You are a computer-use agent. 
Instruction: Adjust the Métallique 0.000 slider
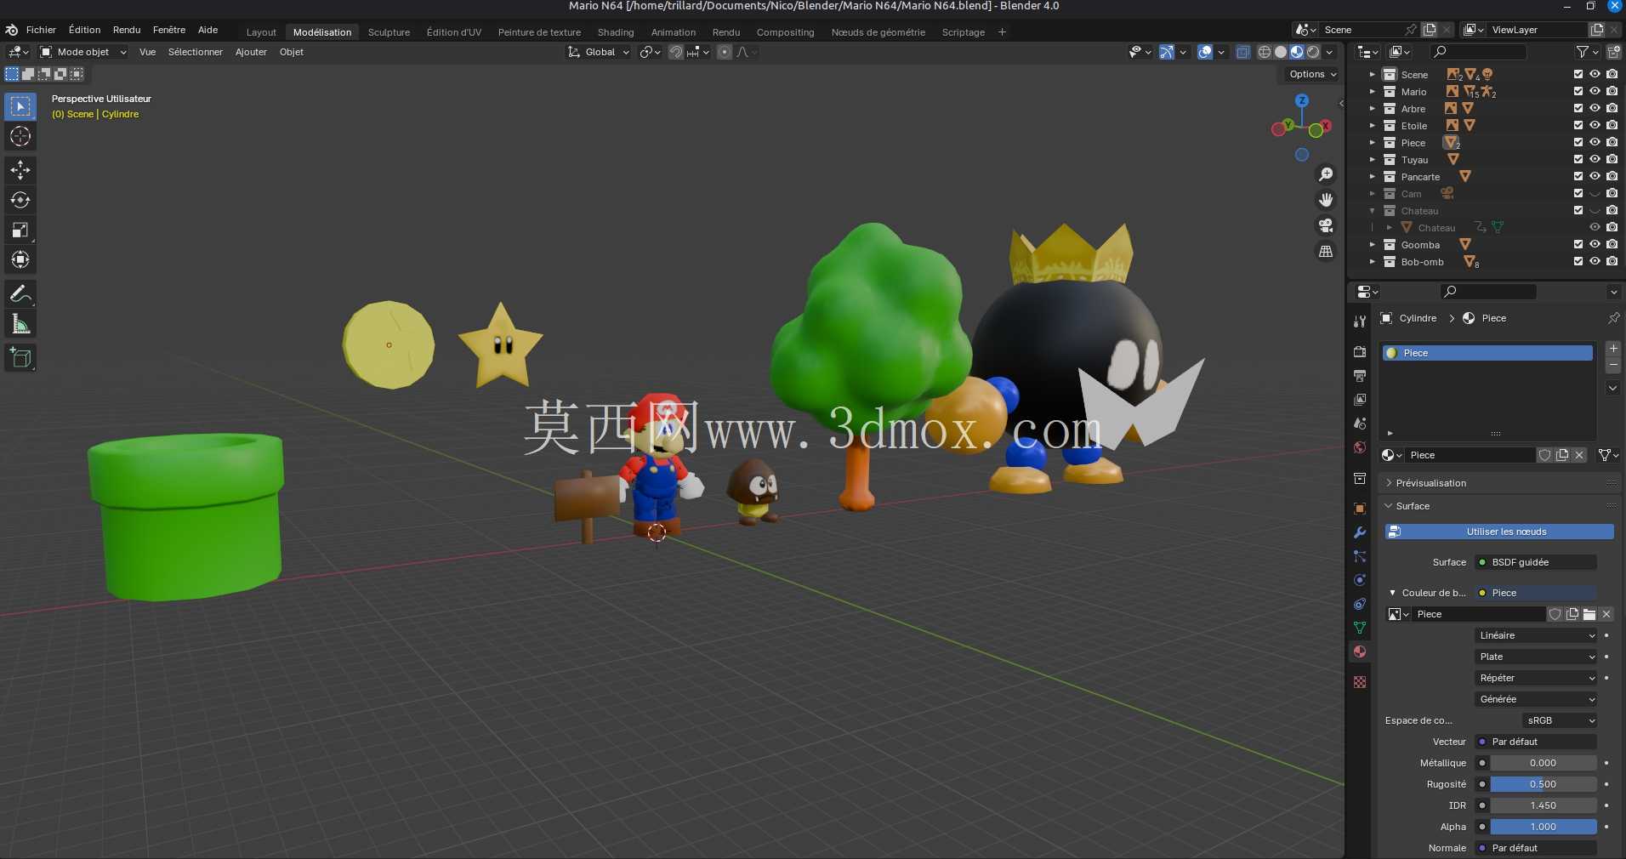click(1543, 763)
